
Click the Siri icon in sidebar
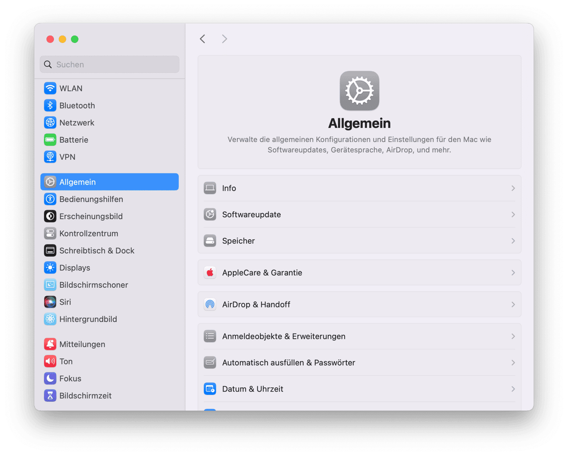(50, 302)
